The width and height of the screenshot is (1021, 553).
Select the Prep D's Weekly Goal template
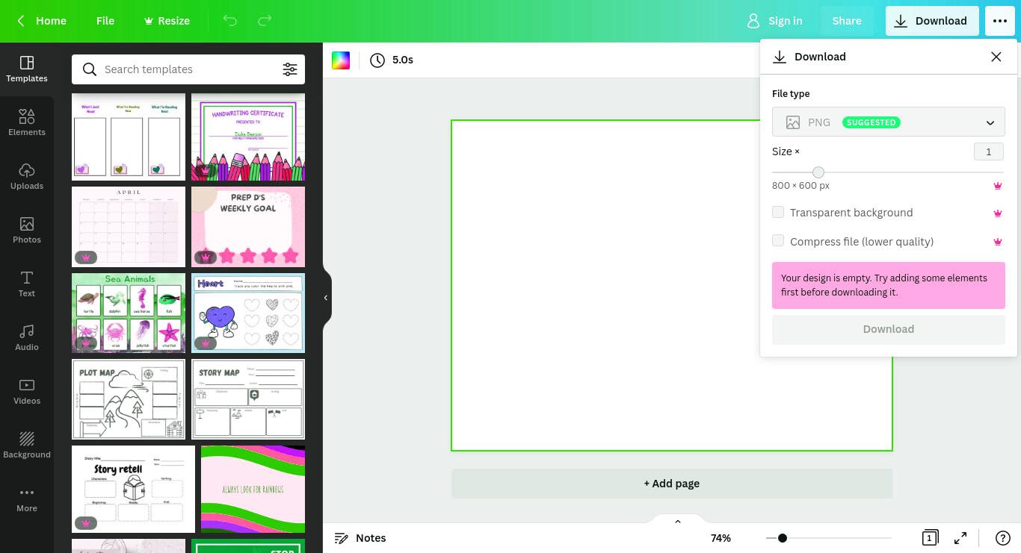click(x=248, y=227)
